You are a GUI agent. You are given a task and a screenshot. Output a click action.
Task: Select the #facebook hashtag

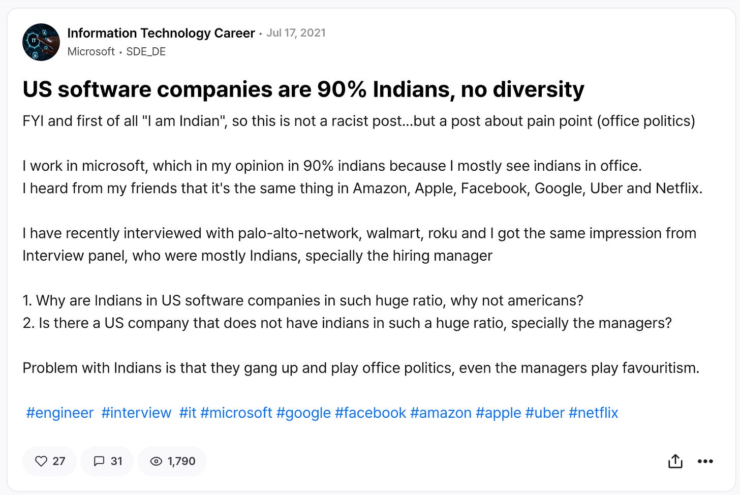(370, 413)
